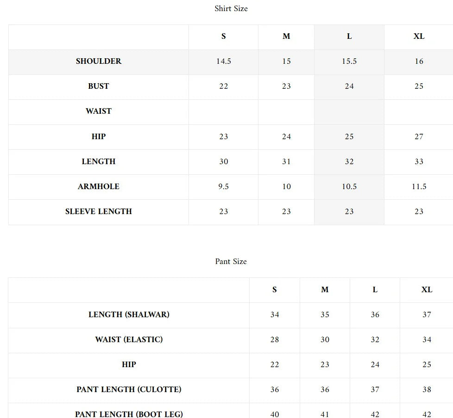Click the LENGTH (SHALWAR) row label
This screenshot has height=418, width=453.
pos(129,315)
